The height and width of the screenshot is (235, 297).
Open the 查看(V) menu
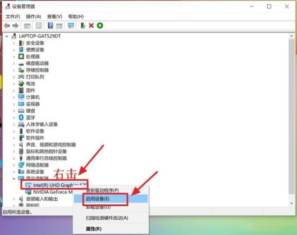tap(54, 17)
